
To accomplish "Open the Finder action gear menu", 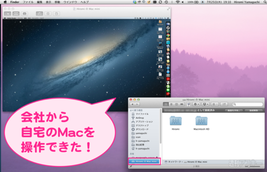I will click(x=196, y=104).
